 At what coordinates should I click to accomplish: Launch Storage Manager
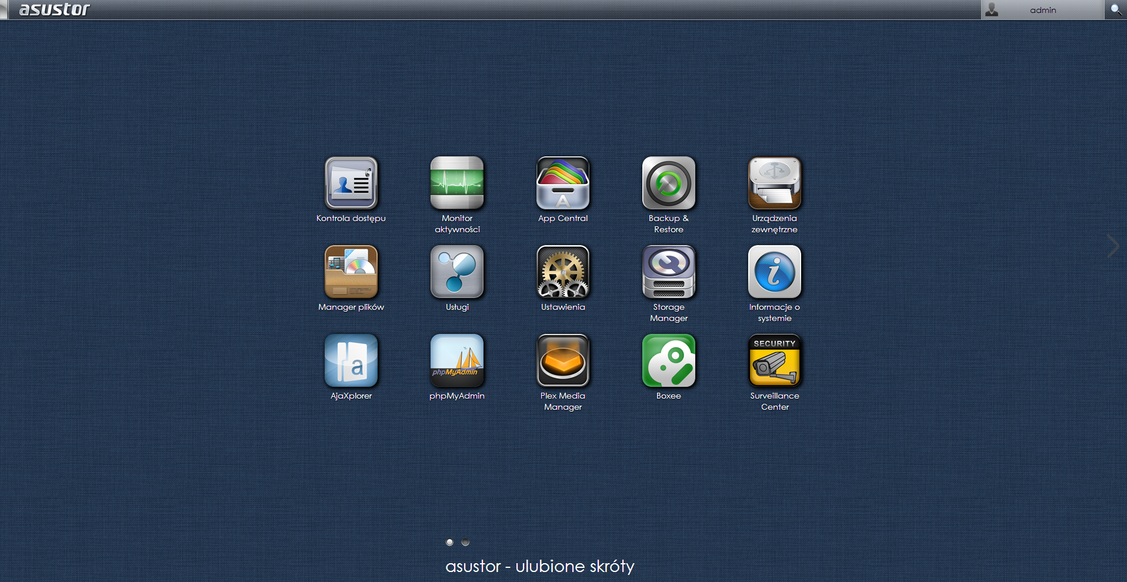click(669, 272)
